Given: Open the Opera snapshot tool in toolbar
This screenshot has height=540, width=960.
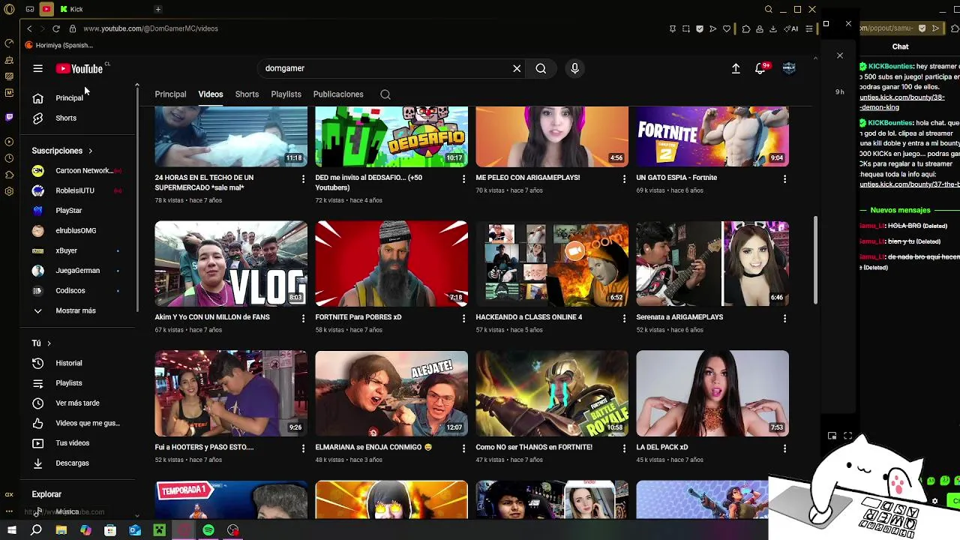Looking at the screenshot, I should click(x=685, y=28).
